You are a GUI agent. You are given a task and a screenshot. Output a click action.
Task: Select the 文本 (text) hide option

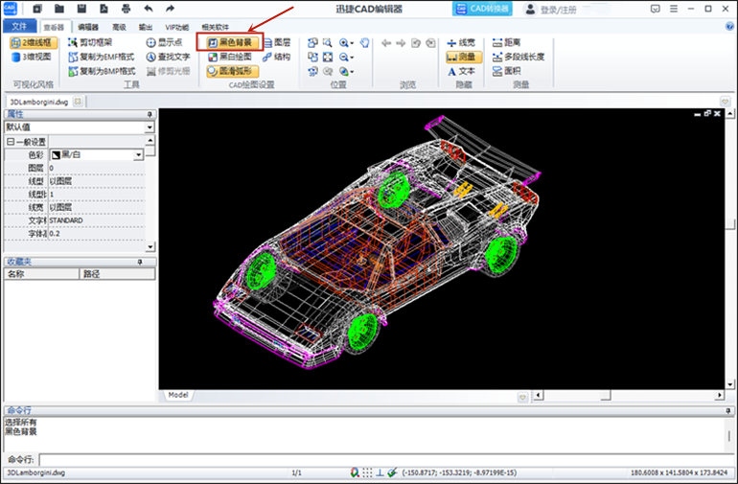pos(460,71)
